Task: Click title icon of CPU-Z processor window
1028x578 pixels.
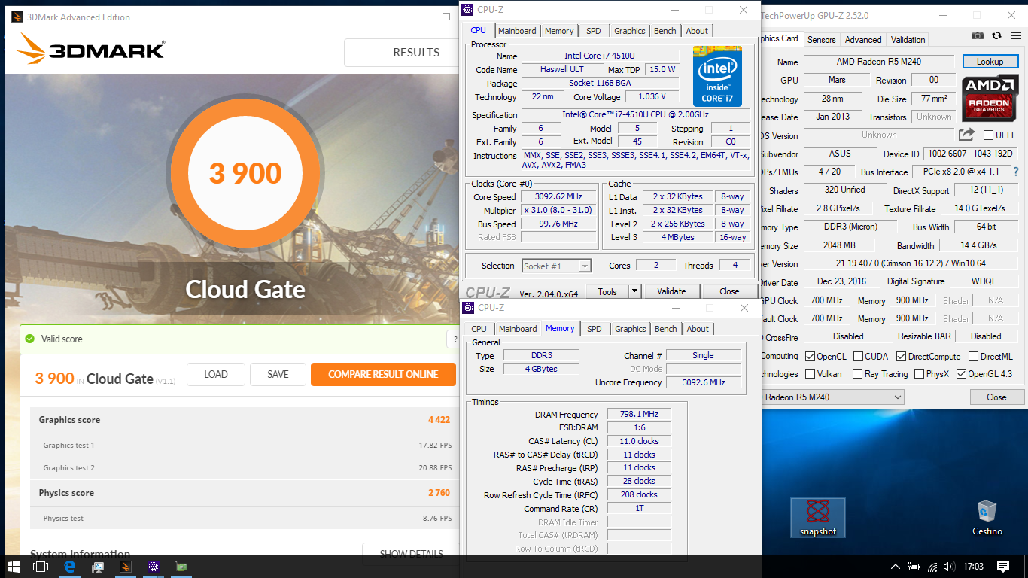Action: 467,10
